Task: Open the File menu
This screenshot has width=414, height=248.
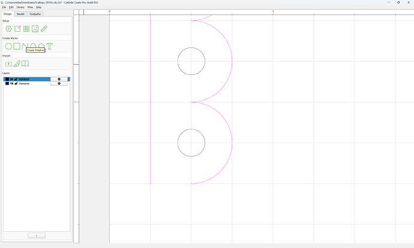Action: [4, 7]
